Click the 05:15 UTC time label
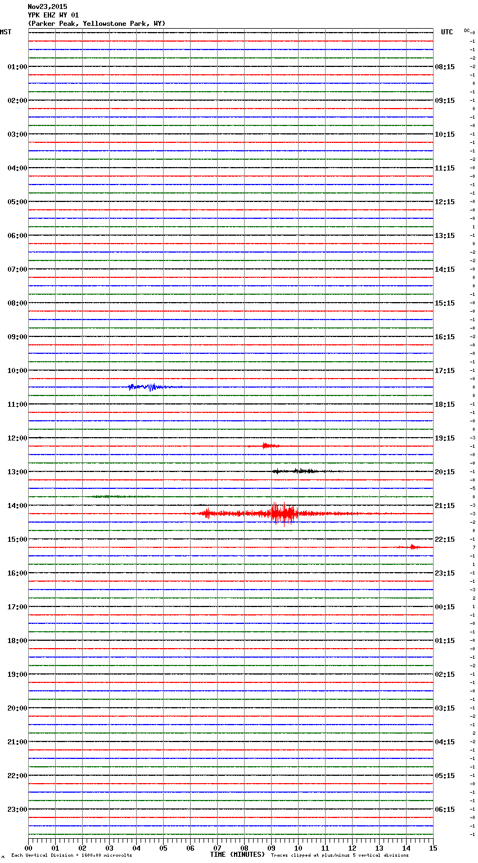The image size is (478, 863). point(445,776)
